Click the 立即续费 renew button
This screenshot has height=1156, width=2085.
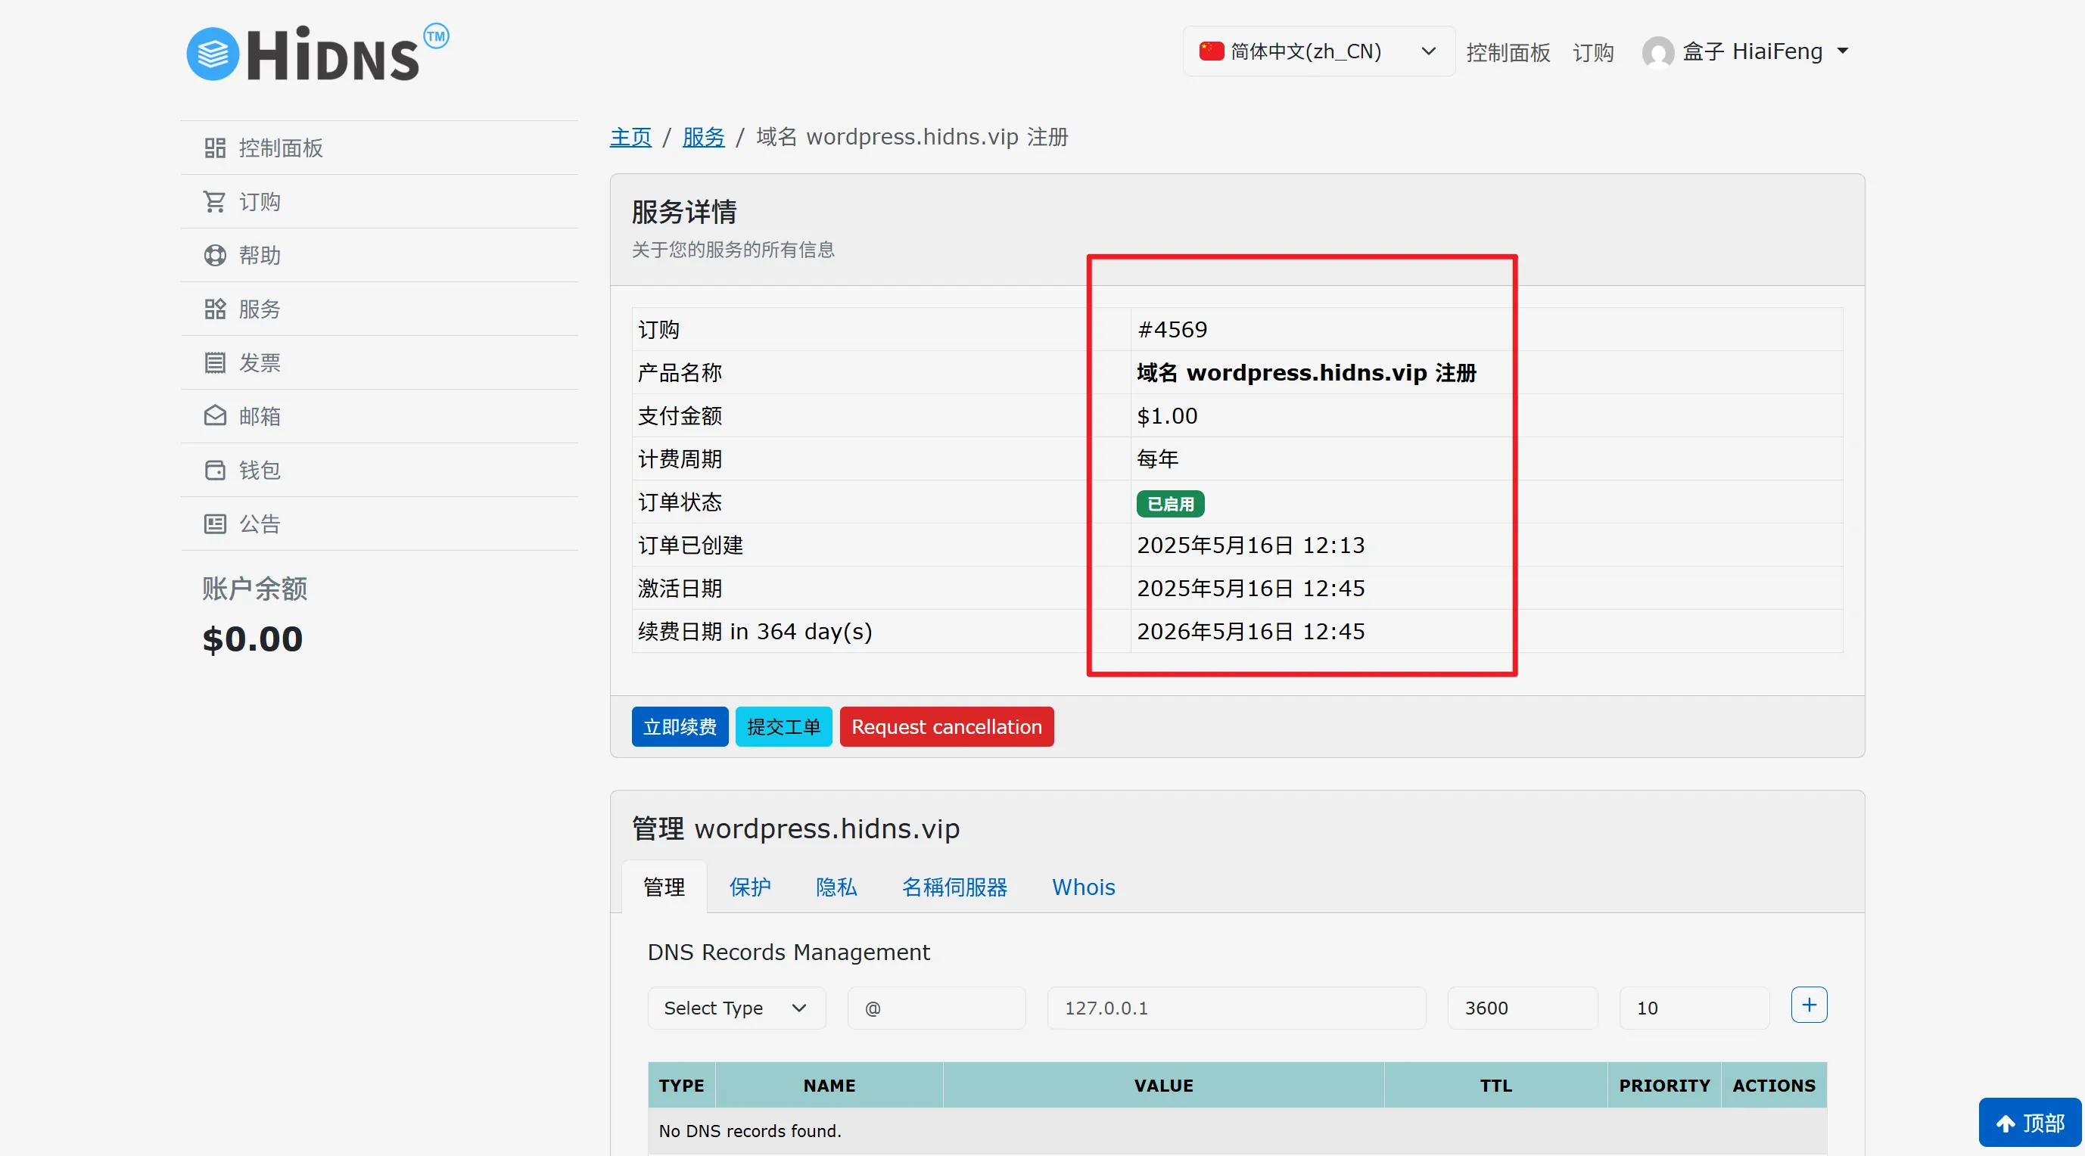click(680, 726)
